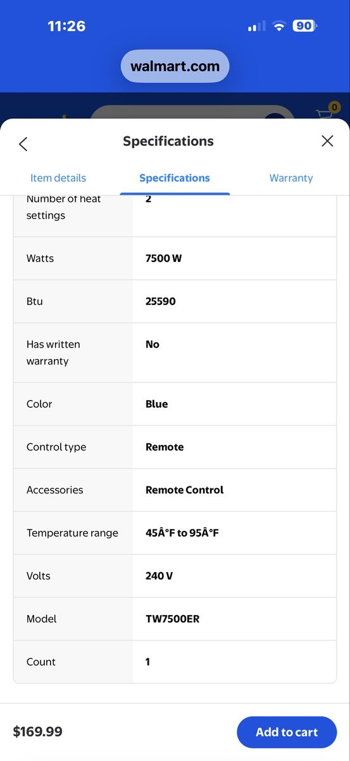Screen dimensions: 350x761
Task: Tap the Color Blue specification row
Action: 175,404
